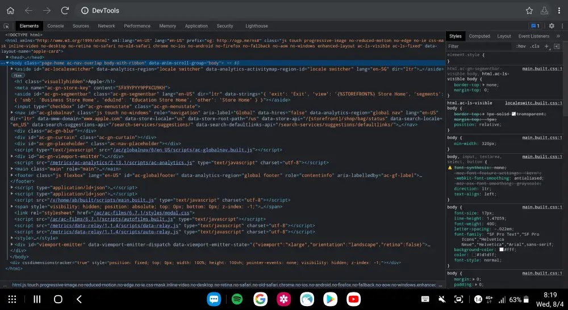Click the #1d1d1f color swatch

coord(474,254)
